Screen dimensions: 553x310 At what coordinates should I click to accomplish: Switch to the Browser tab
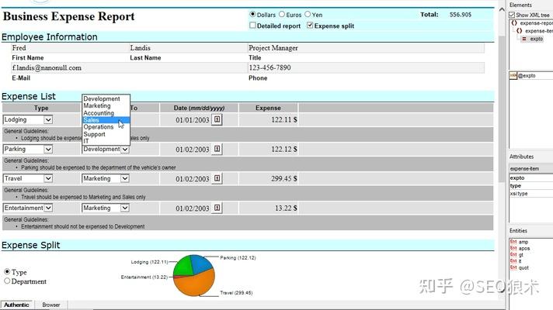[x=51, y=305]
